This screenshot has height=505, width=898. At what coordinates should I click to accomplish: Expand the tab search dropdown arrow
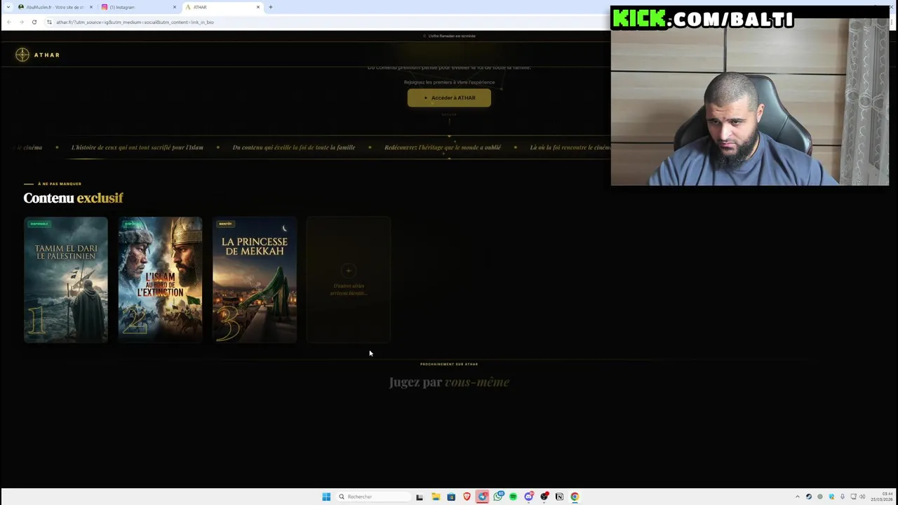[8, 7]
